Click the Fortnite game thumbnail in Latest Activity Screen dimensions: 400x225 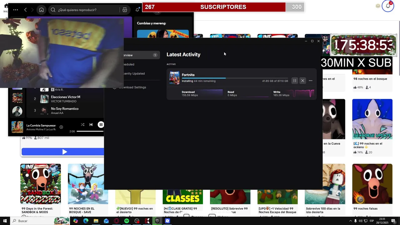(174, 78)
